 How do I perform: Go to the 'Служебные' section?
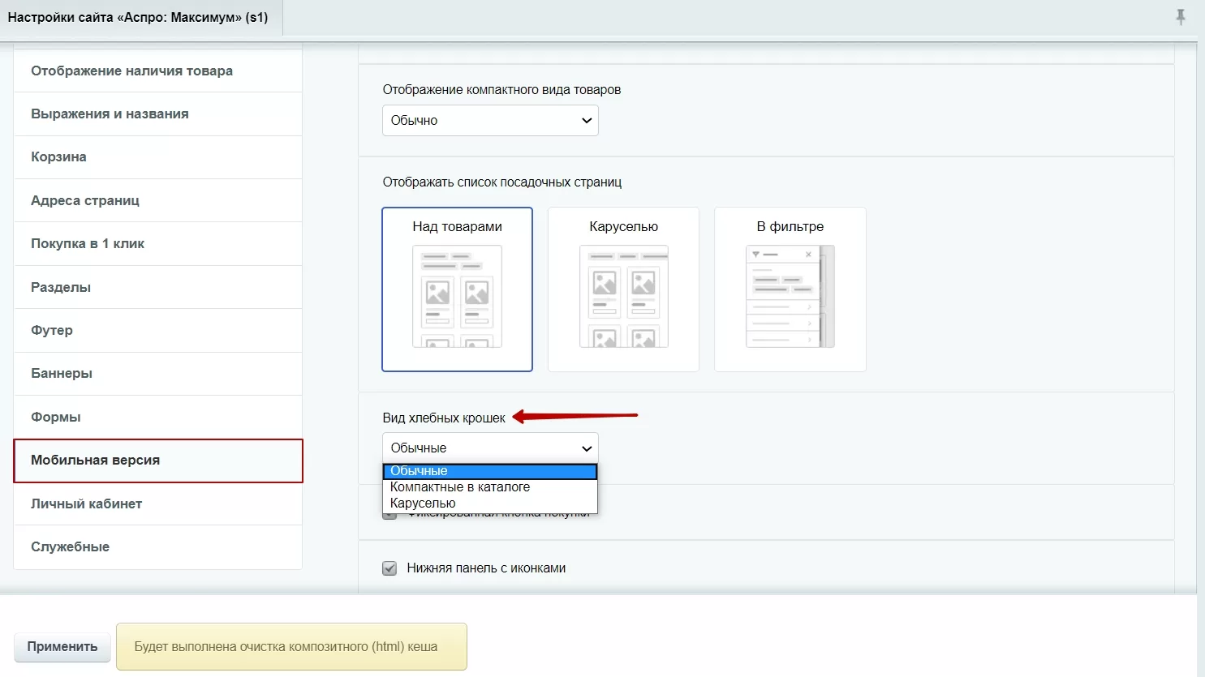(x=158, y=547)
